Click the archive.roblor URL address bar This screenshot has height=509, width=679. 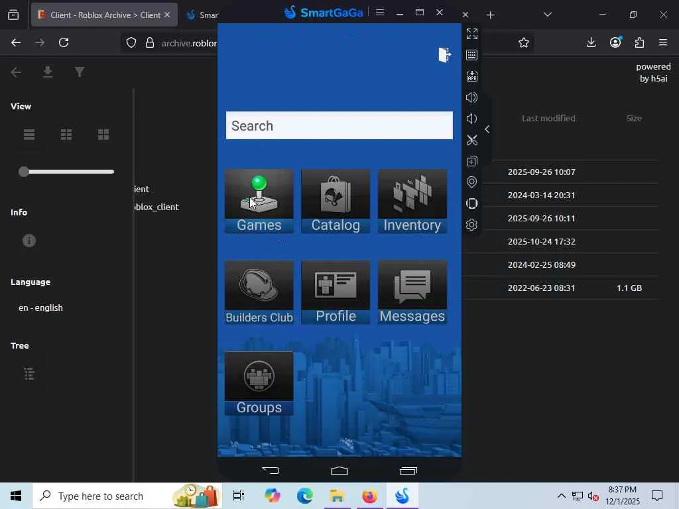click(x=189, y=43)
